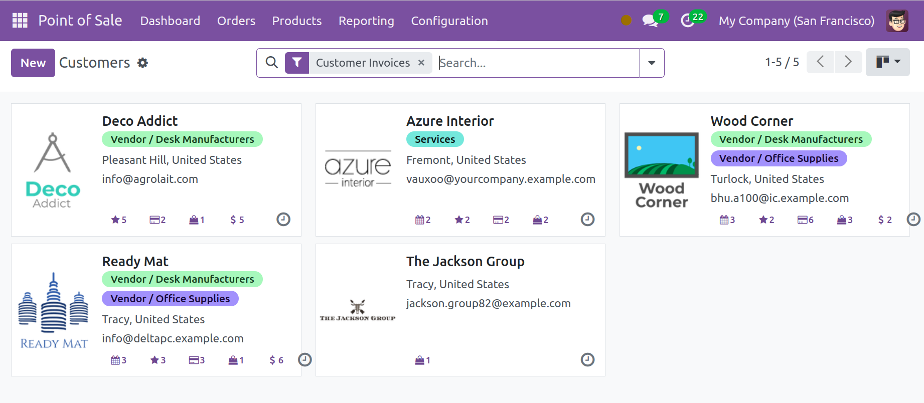This screenshot has height=403, width=924.
Task: Open the apps grid menu
Action: tap(20, 21)
